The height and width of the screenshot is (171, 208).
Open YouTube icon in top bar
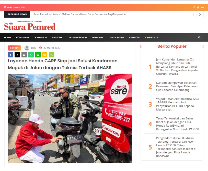202,7
